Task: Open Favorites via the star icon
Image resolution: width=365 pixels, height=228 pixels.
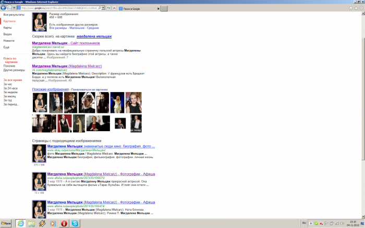Action: coord(356,8)
